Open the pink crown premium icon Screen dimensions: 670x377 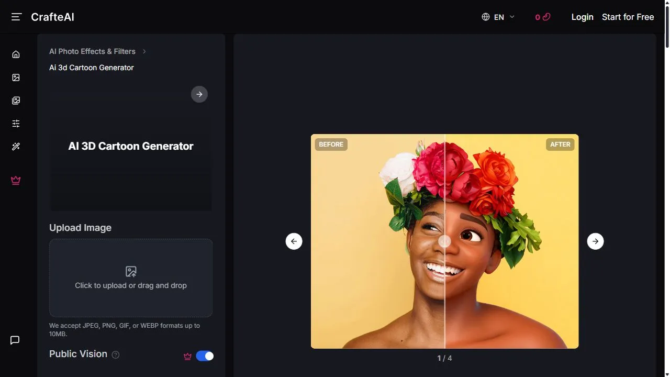coord(16,180)
